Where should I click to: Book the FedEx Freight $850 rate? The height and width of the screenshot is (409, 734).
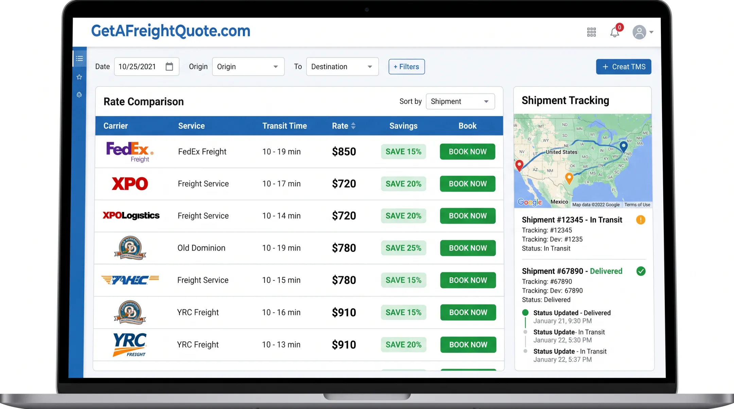(468, 152)
